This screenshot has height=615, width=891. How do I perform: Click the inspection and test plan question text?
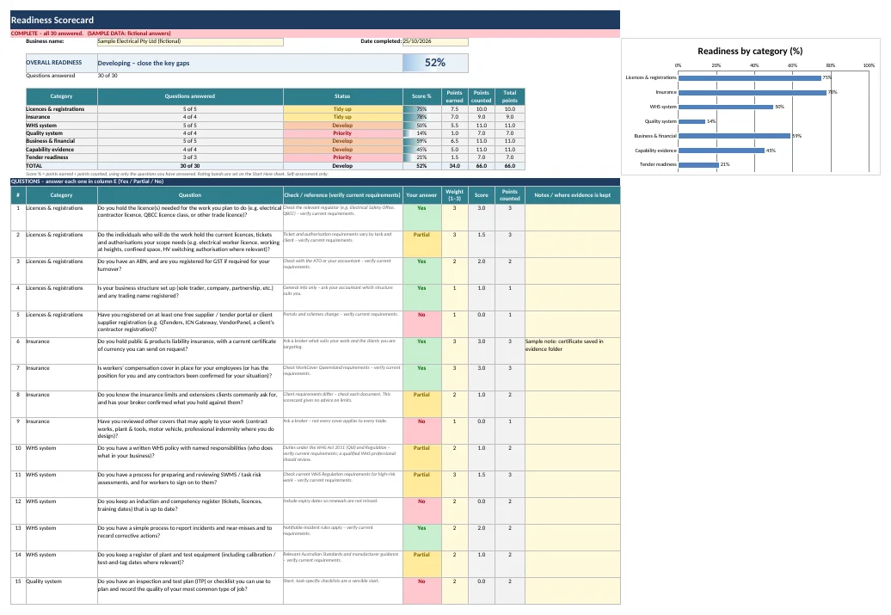point(184,585)
